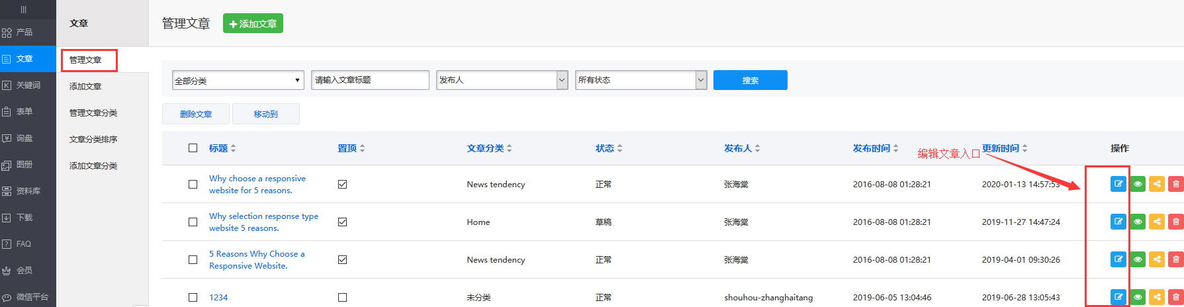
Task: Click the article title search field
Action: 370,80
